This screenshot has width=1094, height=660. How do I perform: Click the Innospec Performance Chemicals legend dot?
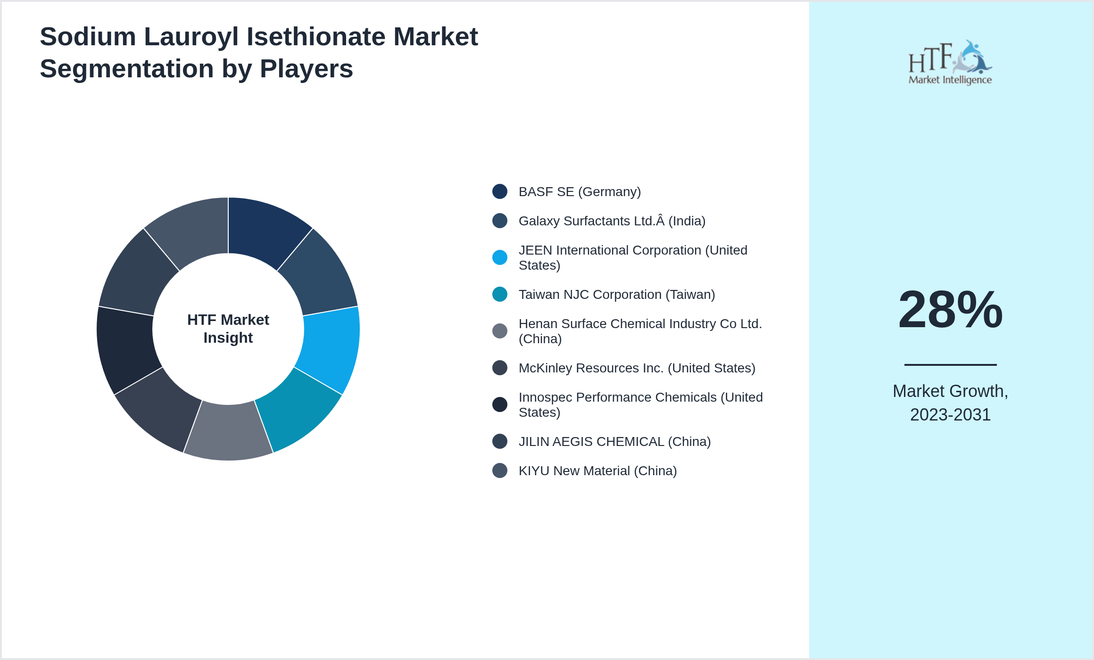pos(500,404)
